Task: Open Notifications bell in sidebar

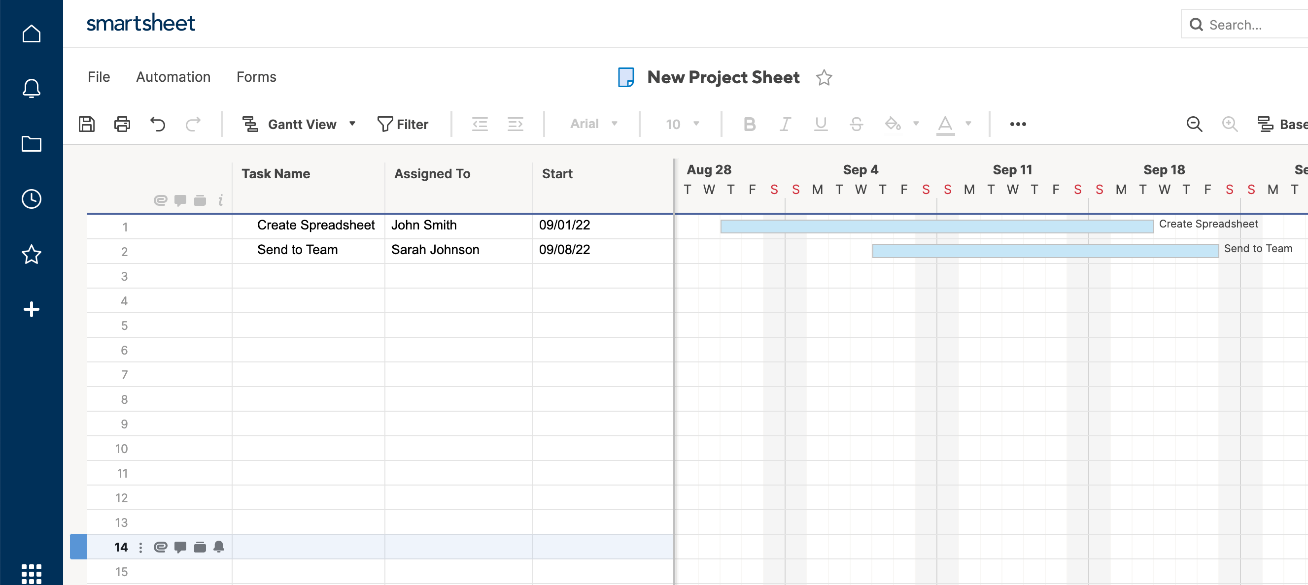Action: 32,88
